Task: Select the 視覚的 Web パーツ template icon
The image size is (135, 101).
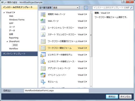Action: click(x=43, y=15)
